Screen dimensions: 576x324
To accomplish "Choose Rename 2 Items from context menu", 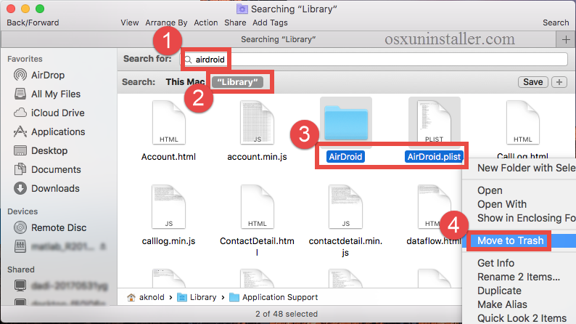I will pyautogui.click(x=519, y=277).
